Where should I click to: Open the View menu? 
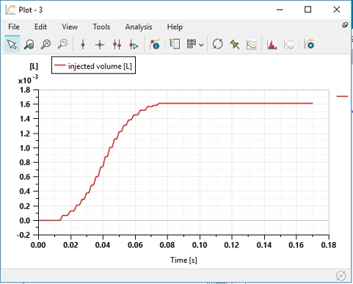70,26
